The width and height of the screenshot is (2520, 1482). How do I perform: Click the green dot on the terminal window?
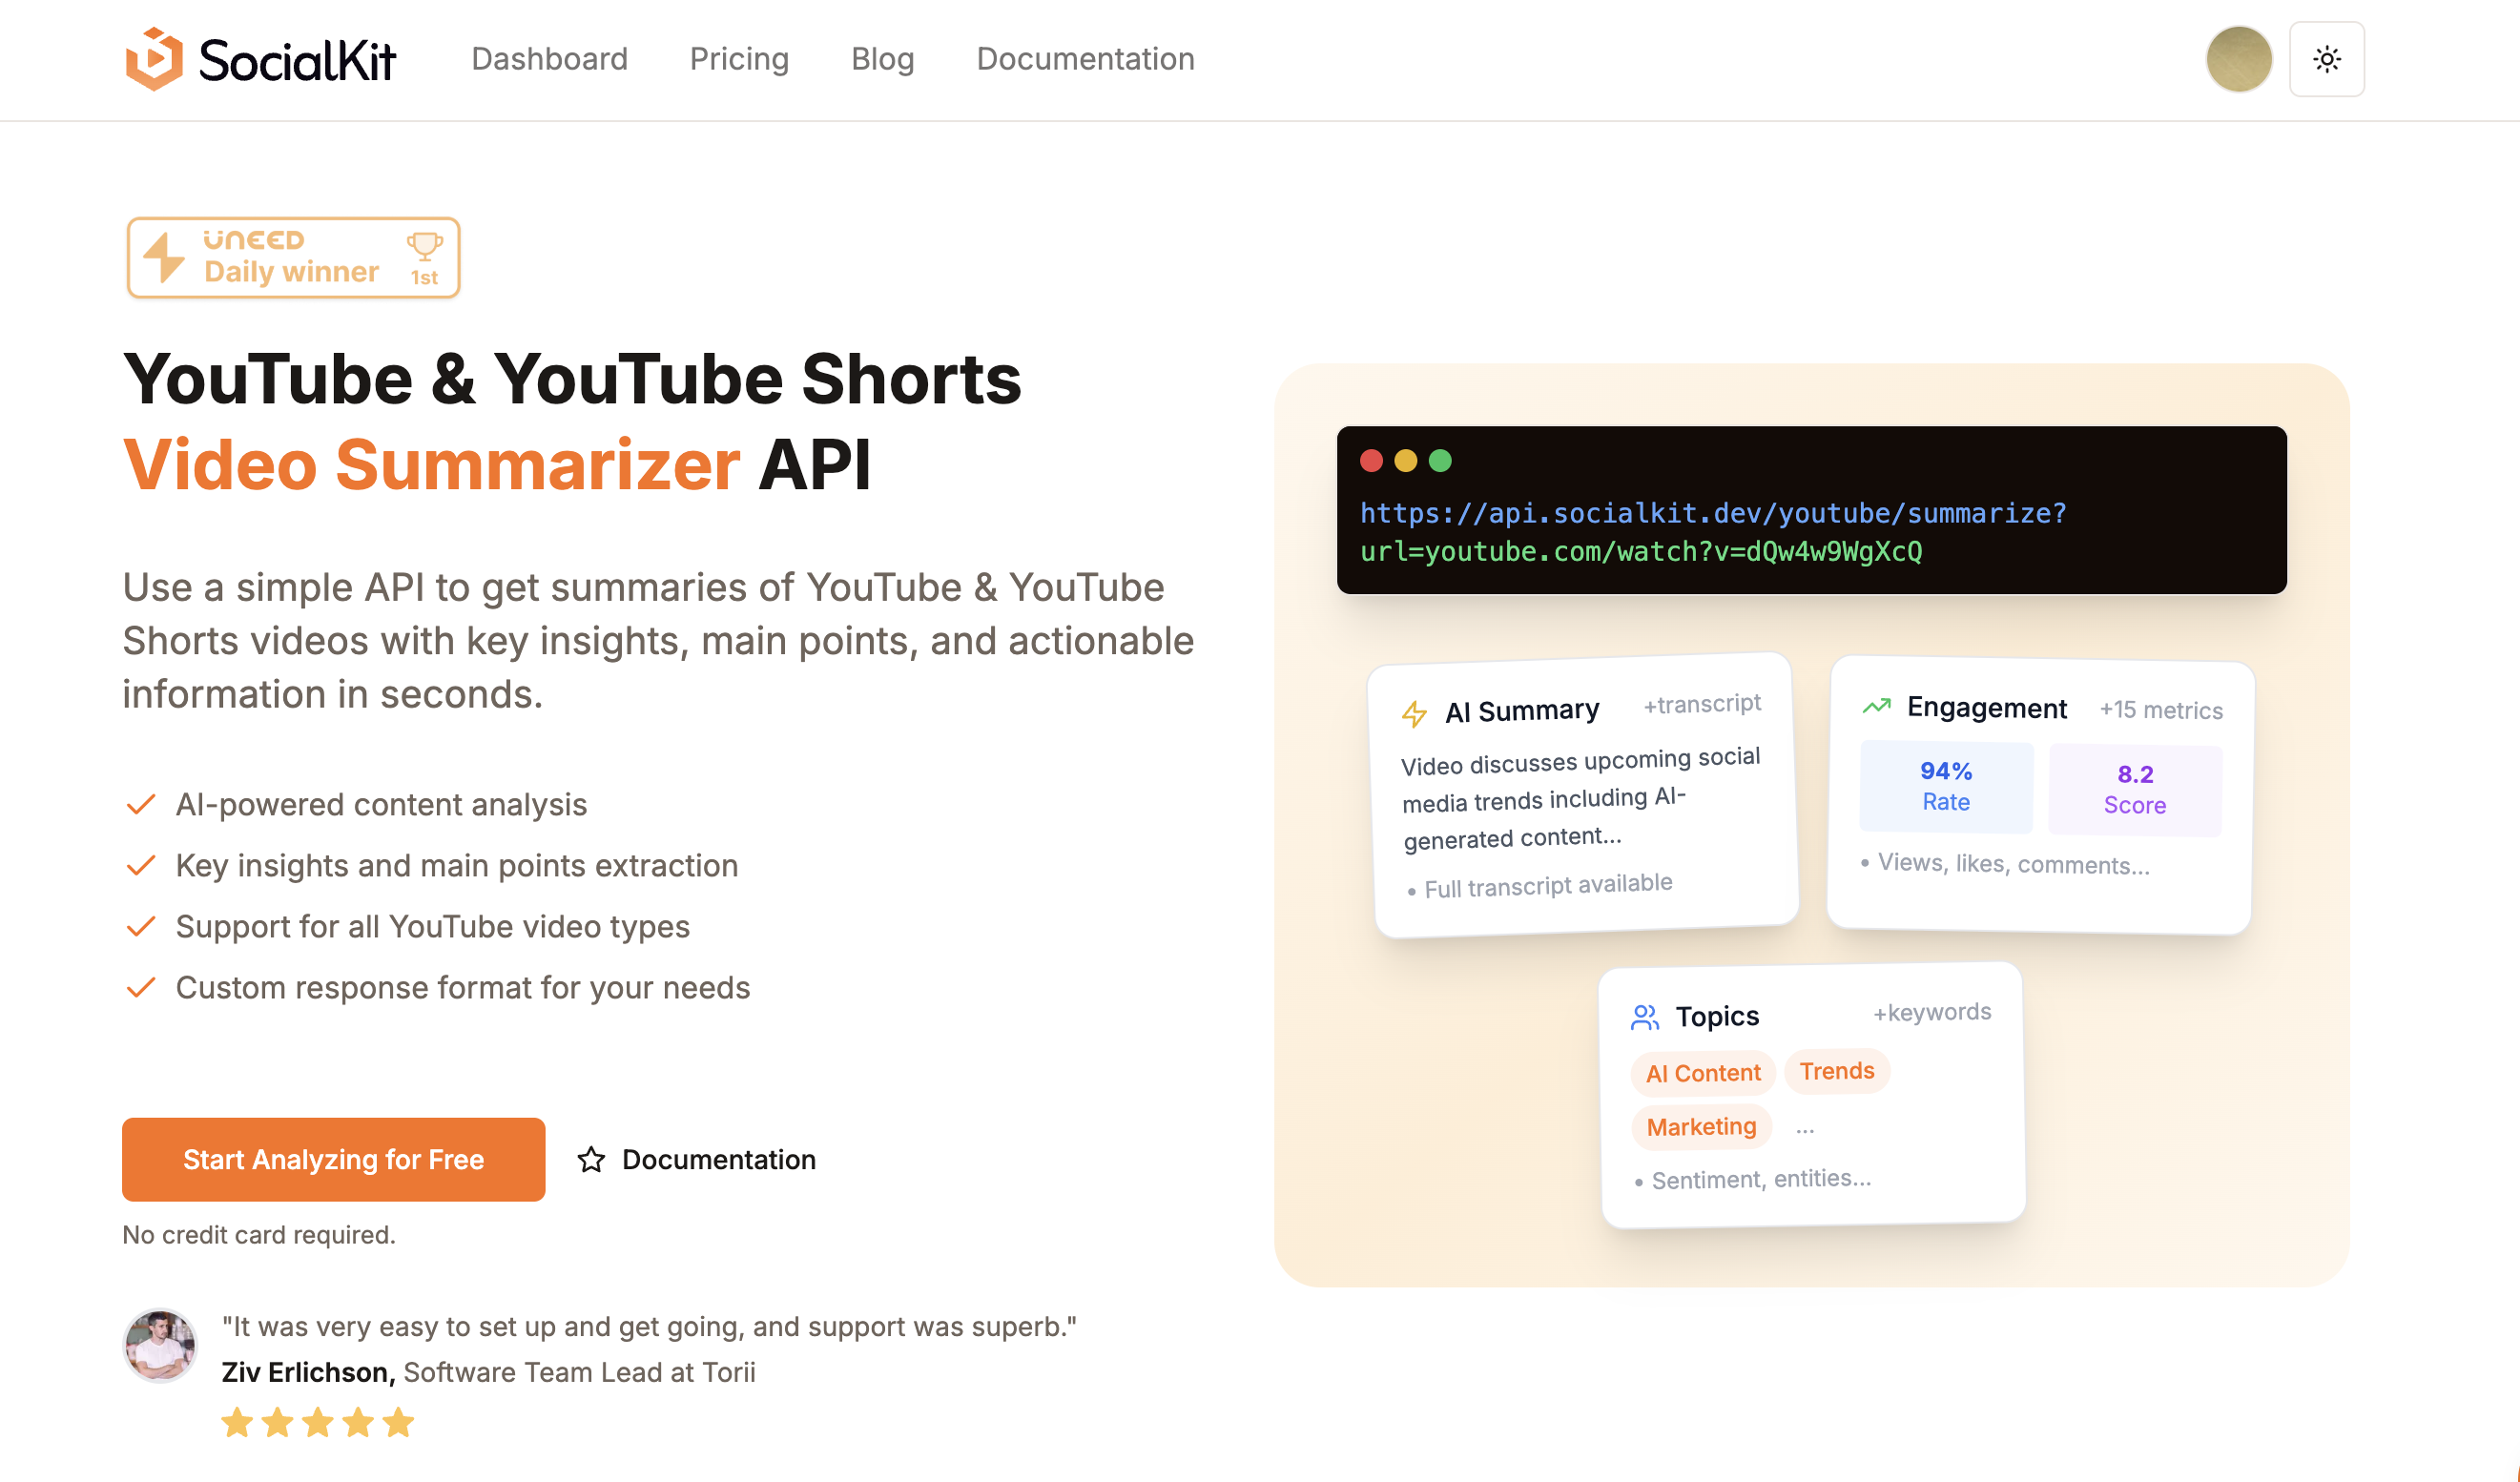[1441, 461]
